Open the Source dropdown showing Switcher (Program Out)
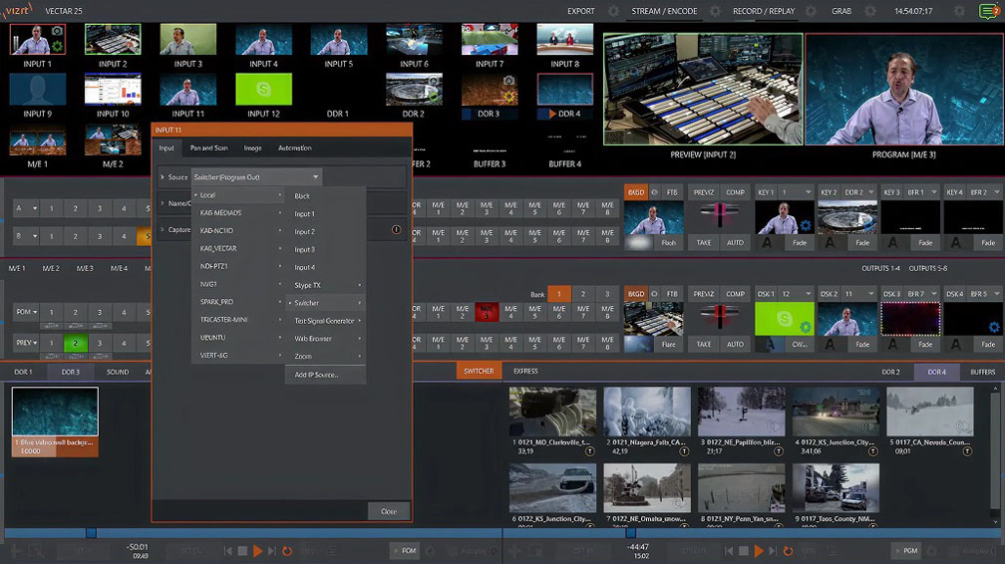The width and height of the screenshot is (1005, 564). tap(257, 177)
